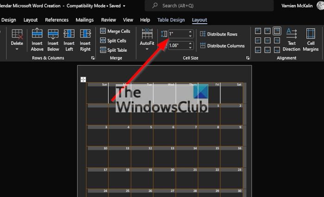Click Split Cells
324x197 pixels.
pyautogui.click(x=113, y=41)
